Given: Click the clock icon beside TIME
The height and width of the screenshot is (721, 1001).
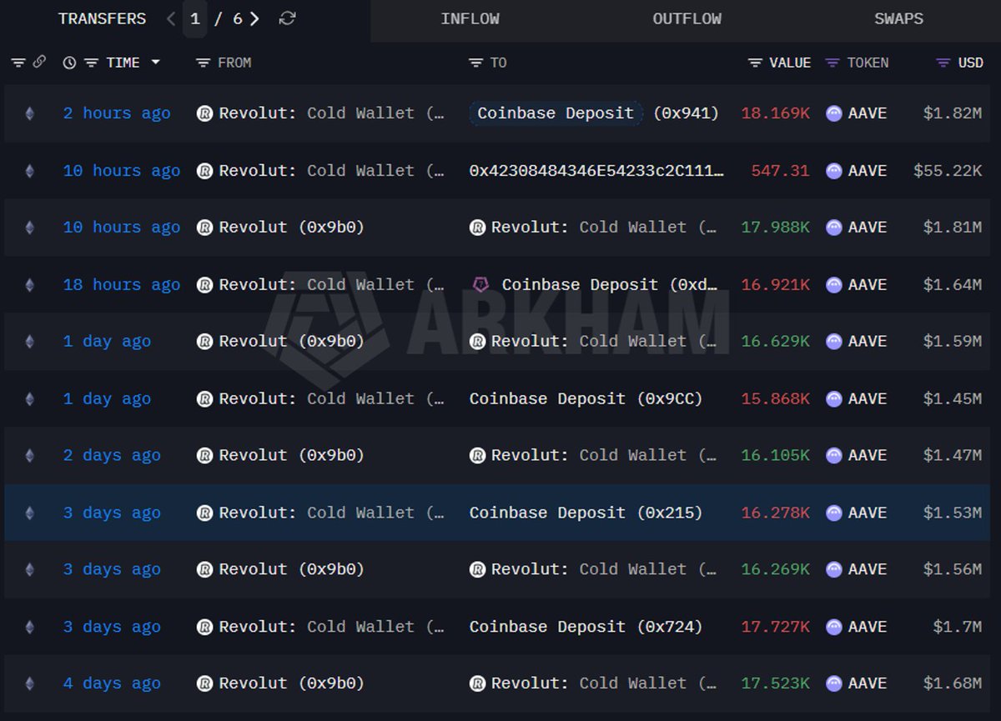Looking at the screenshot, I should click(x=69, y=63).
